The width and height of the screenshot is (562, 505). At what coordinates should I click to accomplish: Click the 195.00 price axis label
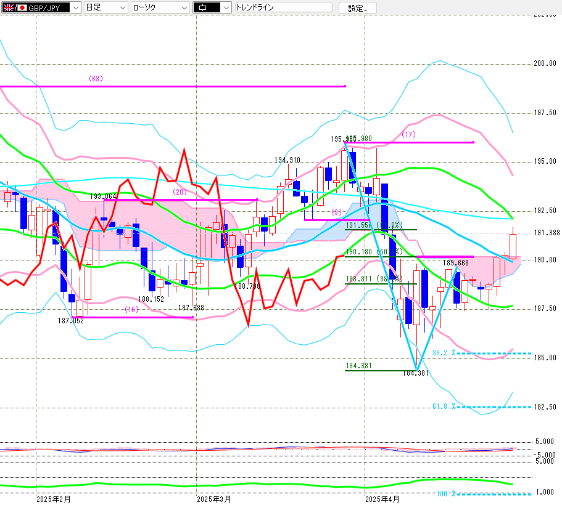pyautogui.click(x=545, y=161)
